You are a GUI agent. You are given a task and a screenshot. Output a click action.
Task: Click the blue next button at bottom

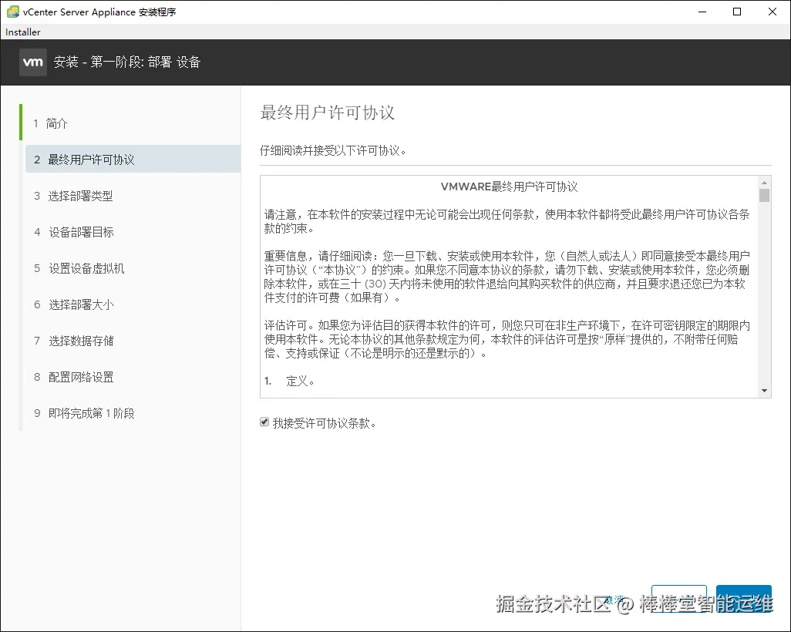(743, 599)
